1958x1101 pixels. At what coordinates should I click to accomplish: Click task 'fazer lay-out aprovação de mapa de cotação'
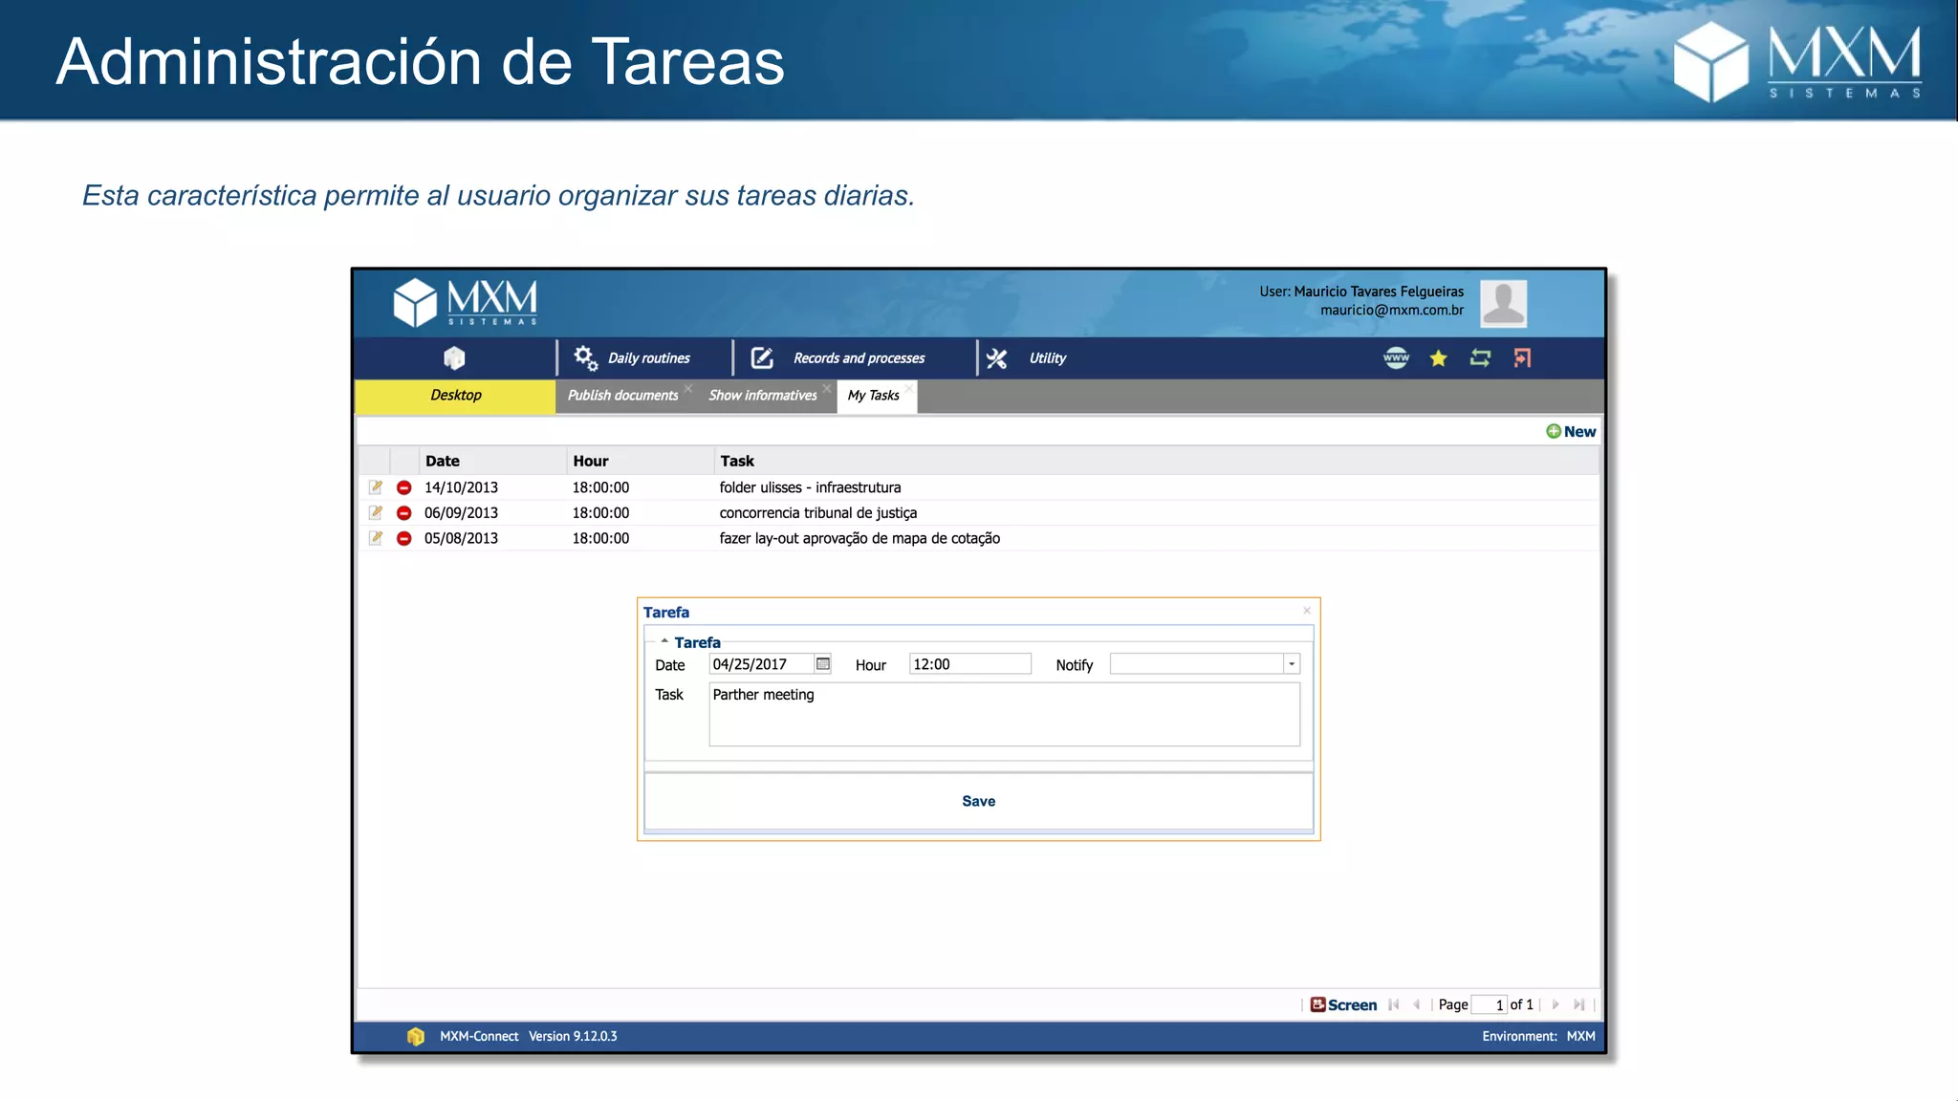point(859,538)
